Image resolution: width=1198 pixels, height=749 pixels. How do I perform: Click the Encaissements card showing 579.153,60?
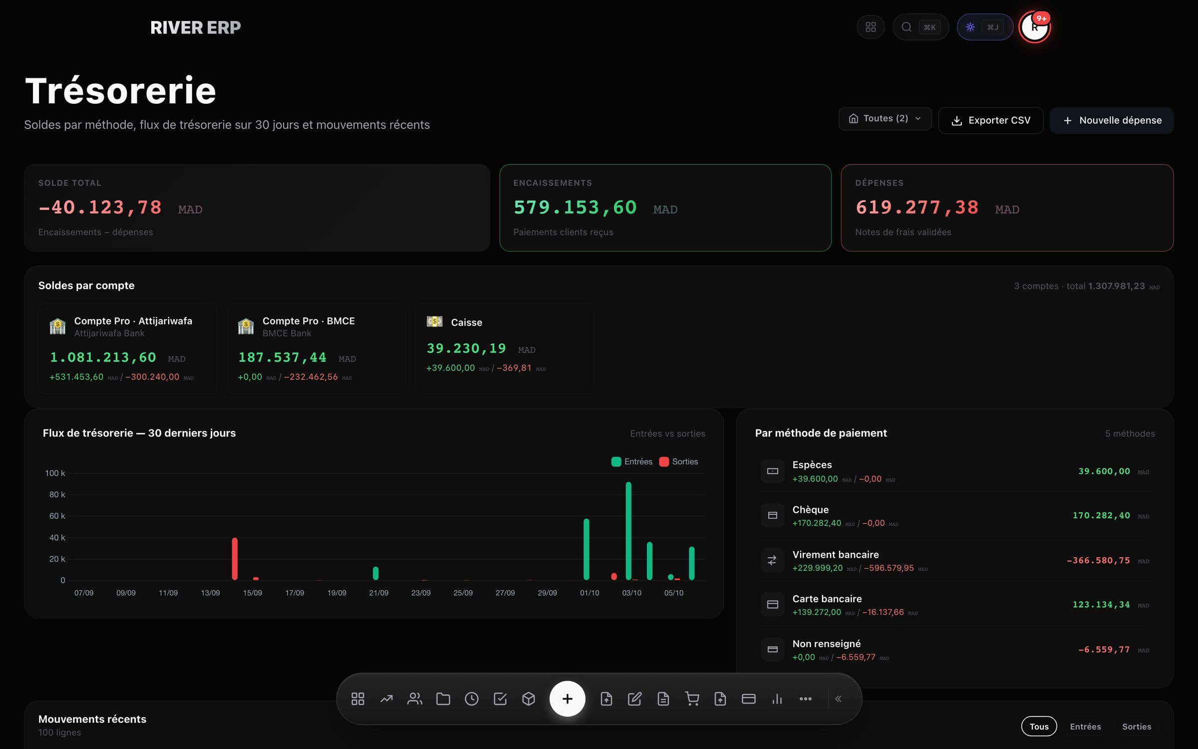pyautogui.click(x=665, y=208)
